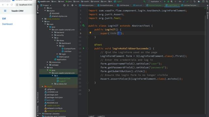
Task: Open the Project view dropdown
Action: 46,6
